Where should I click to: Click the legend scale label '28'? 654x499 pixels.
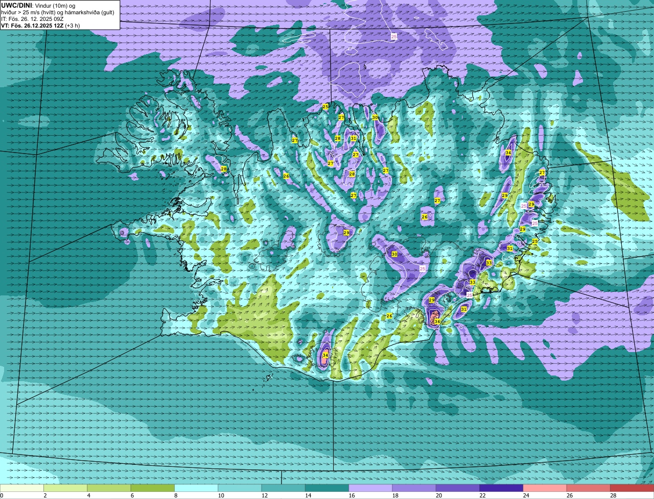coord(613,495)
